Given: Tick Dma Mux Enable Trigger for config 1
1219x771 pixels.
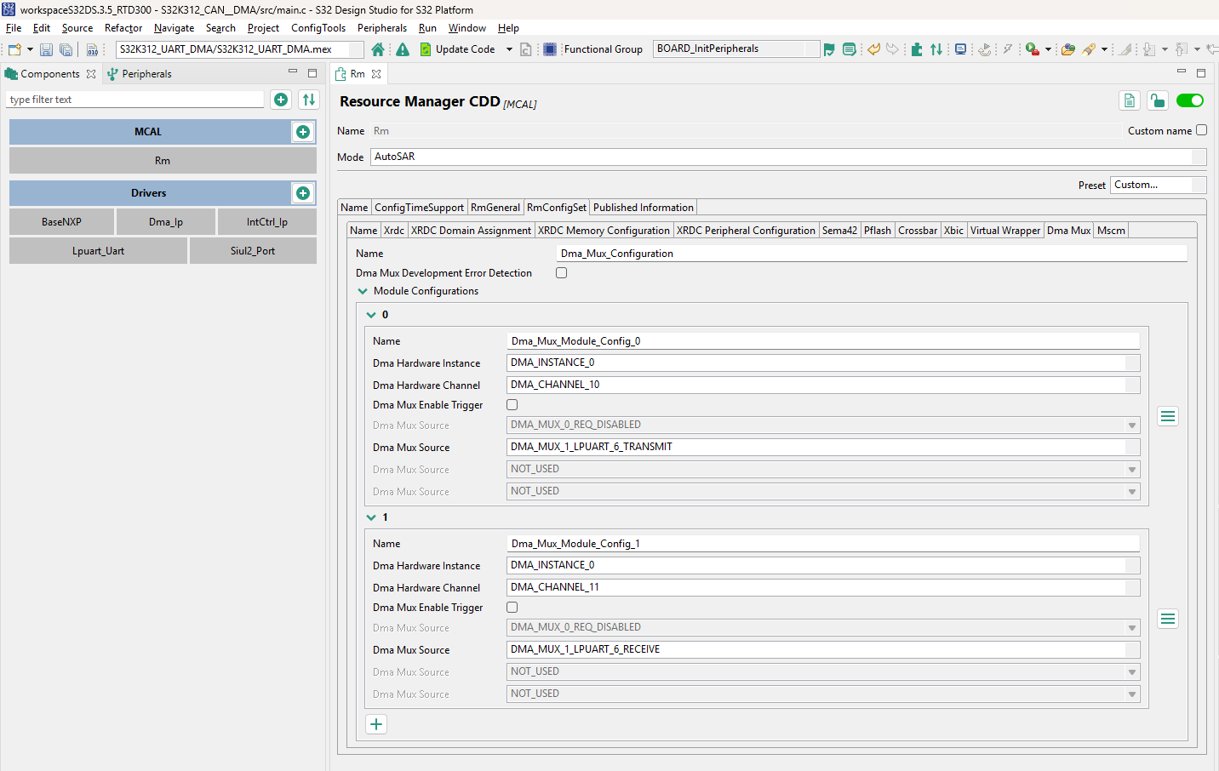Looking at the screenshot, I should 512,608.
